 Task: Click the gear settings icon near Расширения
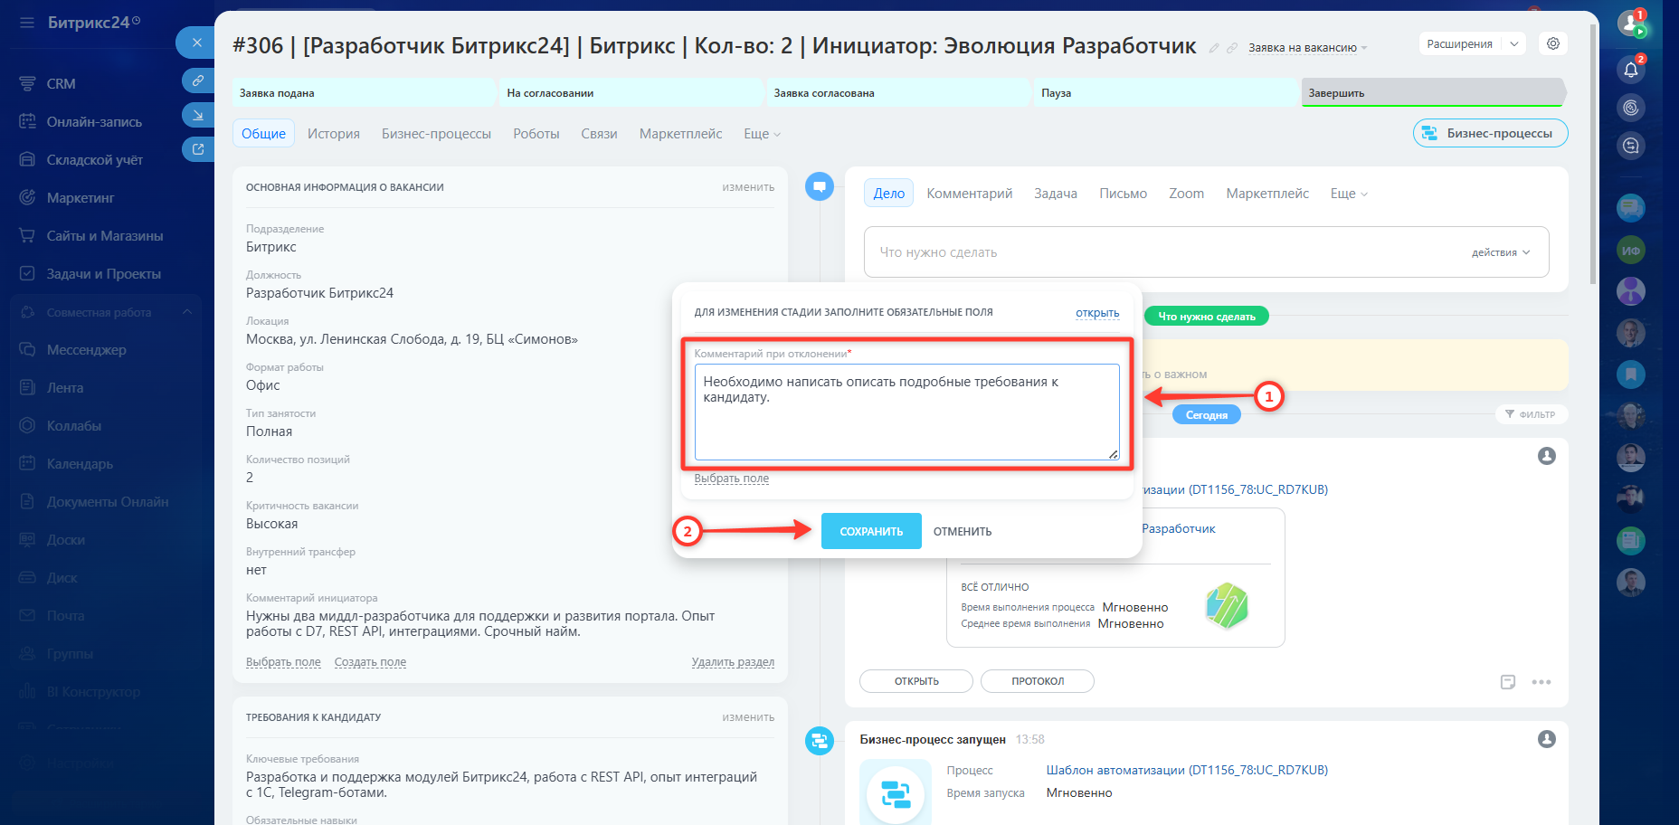(x=1553, y=43)
